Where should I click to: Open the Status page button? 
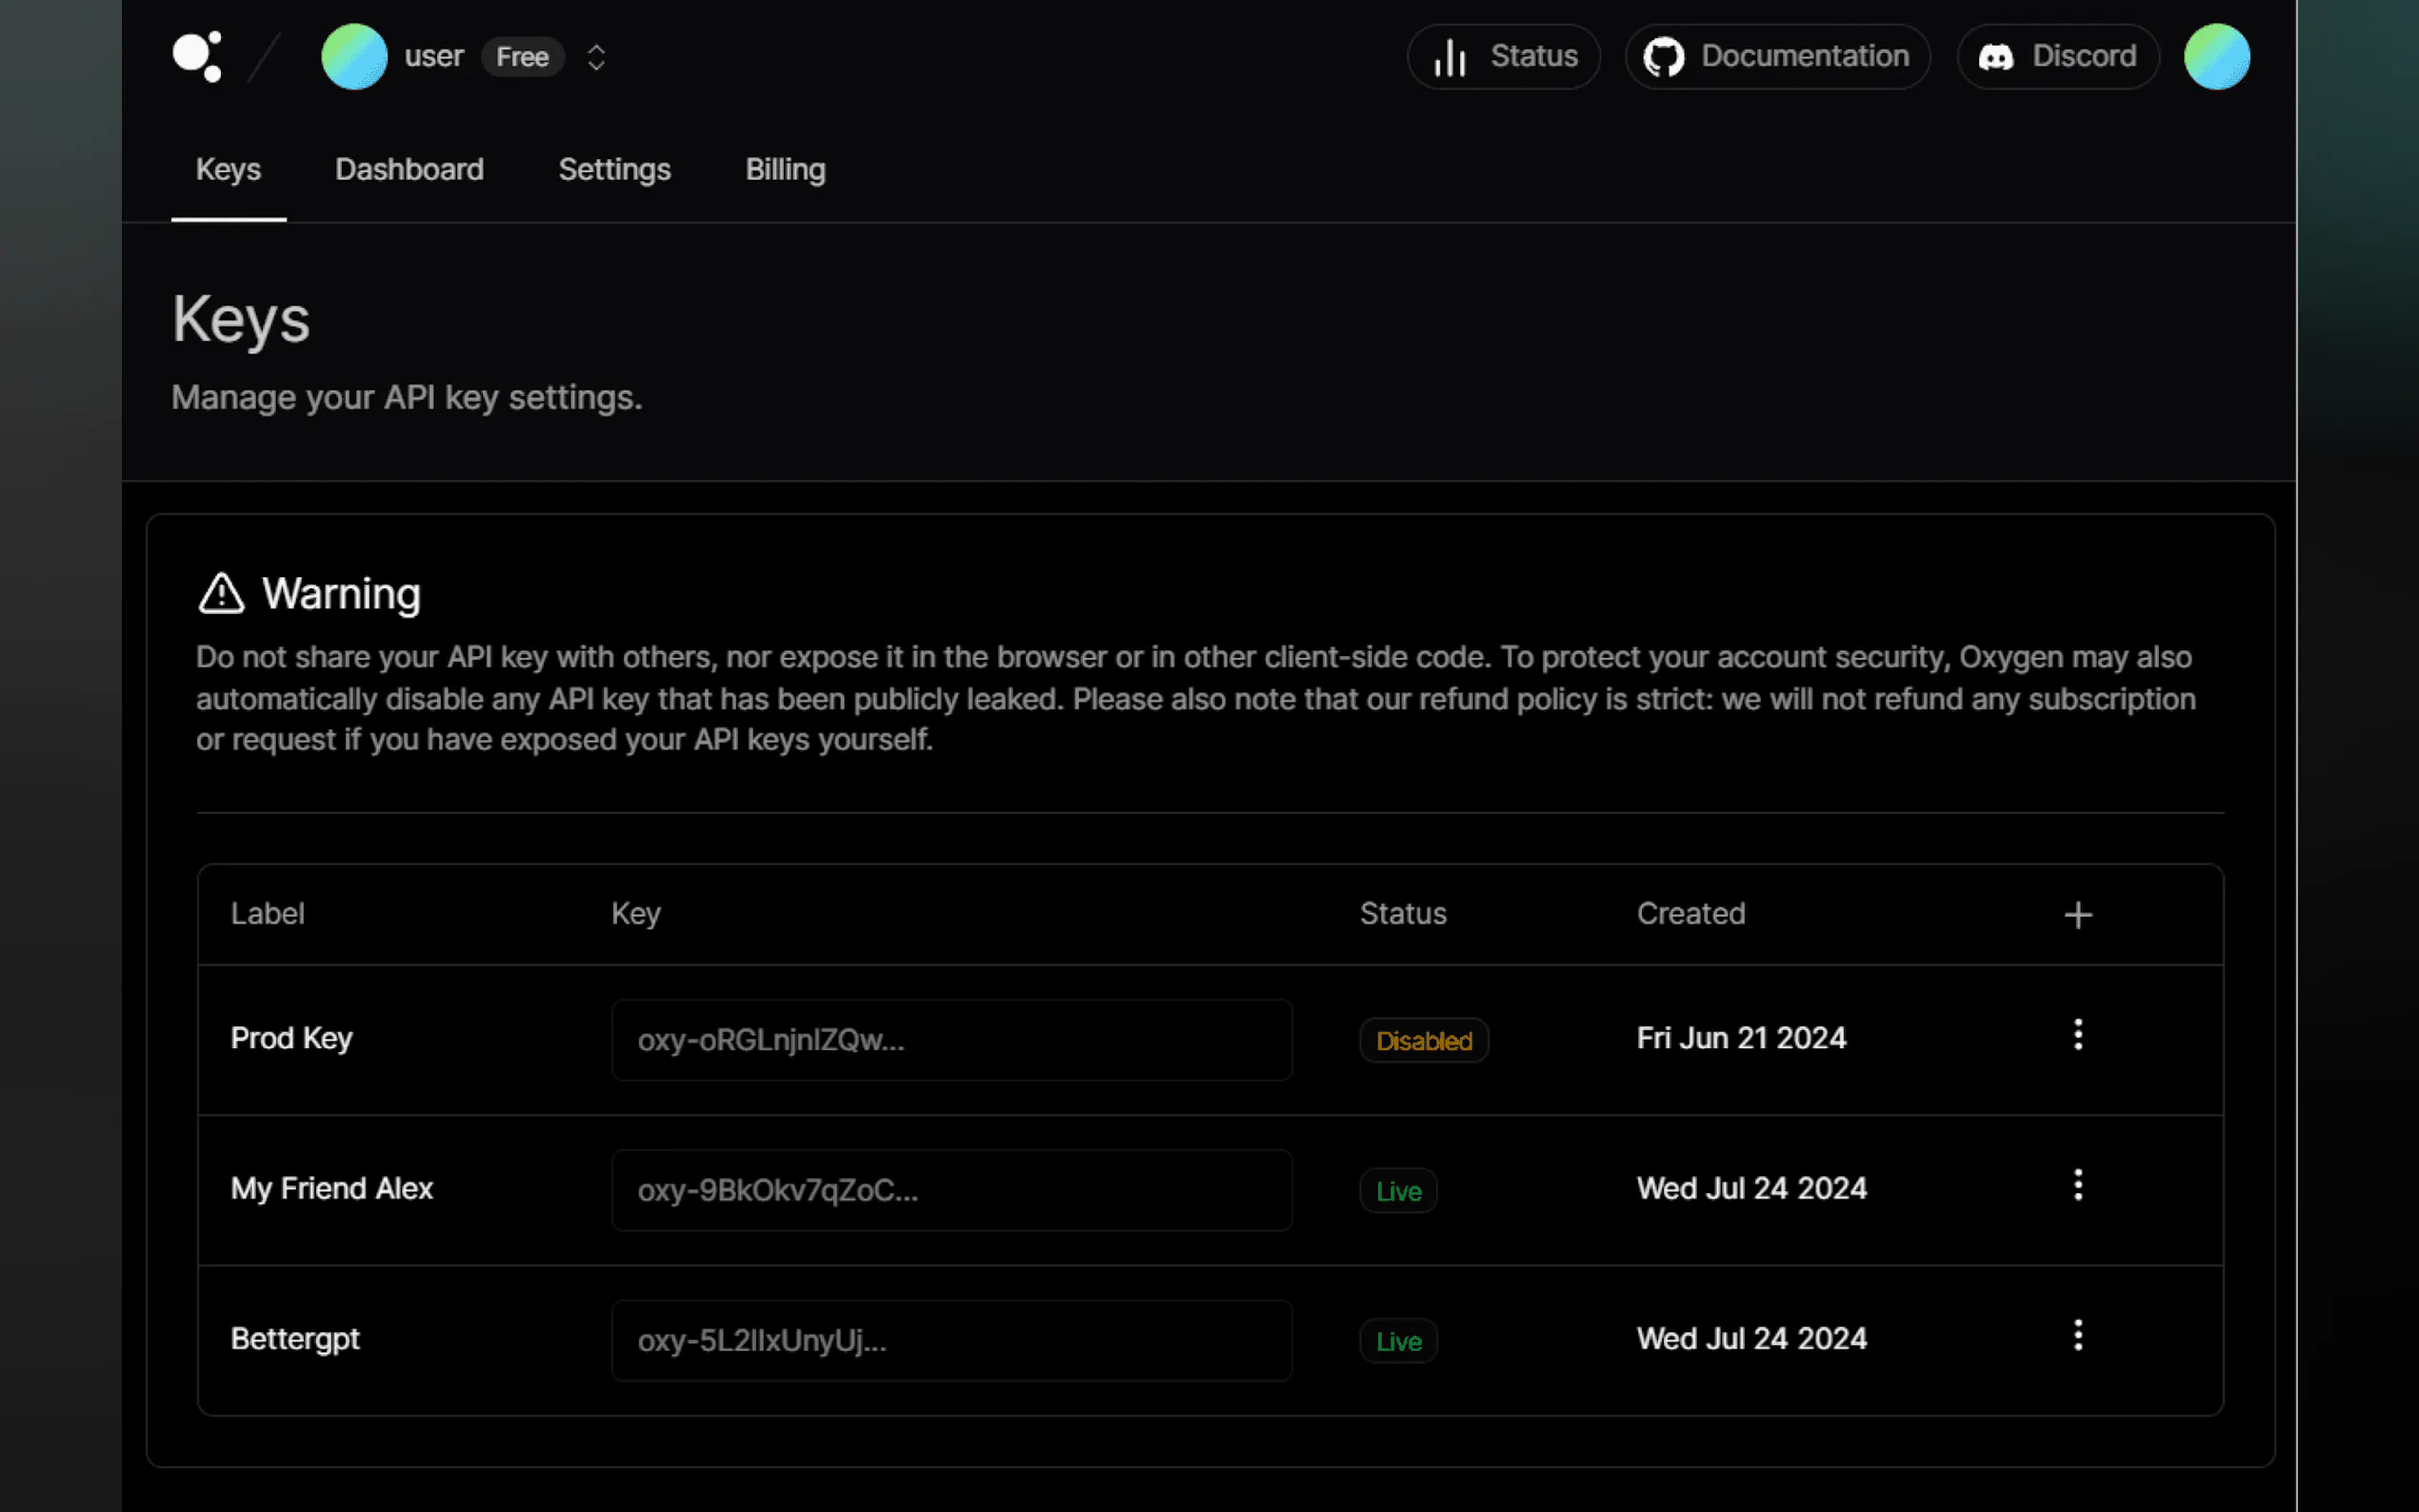click(x=1503, y=56)
